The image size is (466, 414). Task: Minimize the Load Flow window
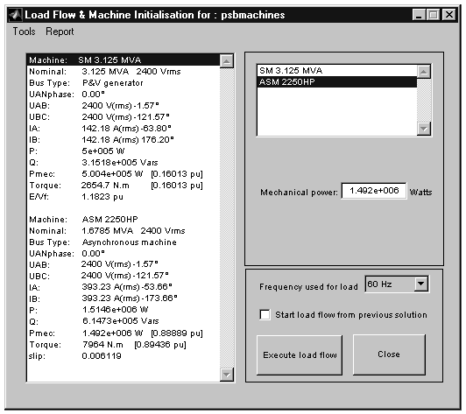click(x=419, y=15)
